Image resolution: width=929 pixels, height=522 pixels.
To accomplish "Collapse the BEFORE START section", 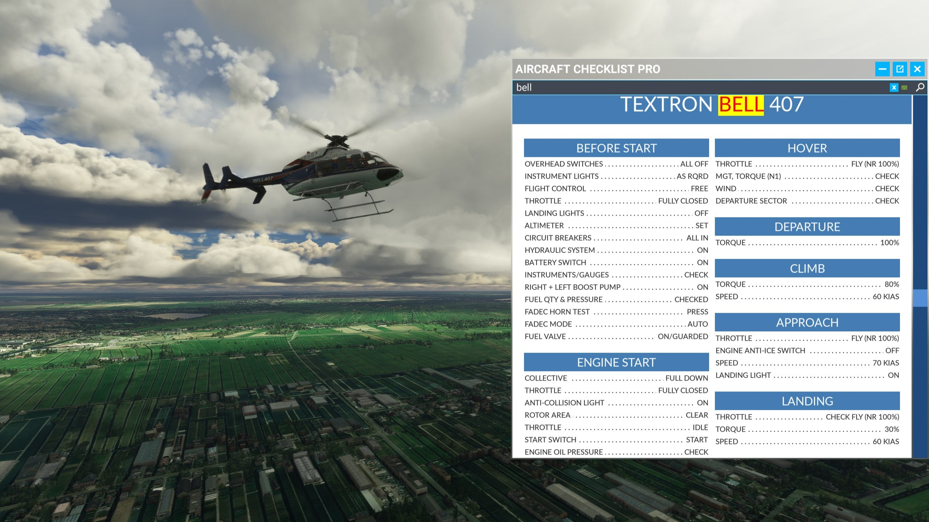I will tap(616, 148).
